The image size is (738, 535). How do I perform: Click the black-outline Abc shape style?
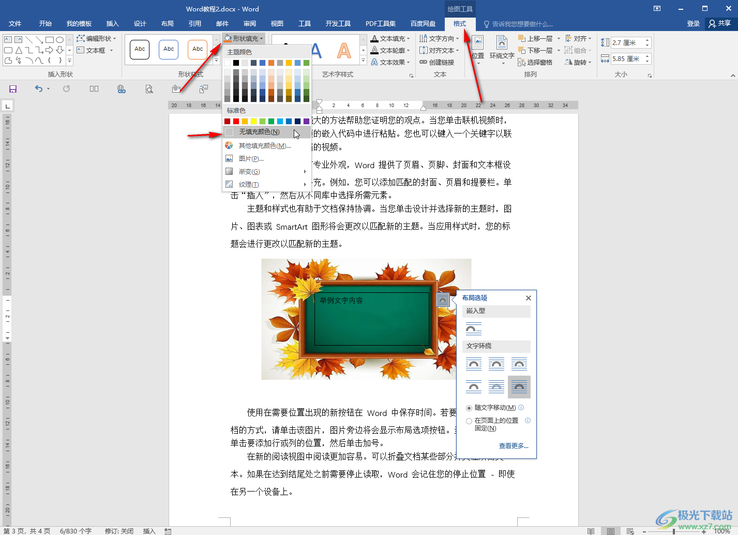click(x=140, y=49)
